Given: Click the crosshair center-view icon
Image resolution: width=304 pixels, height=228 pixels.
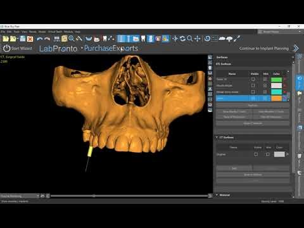Looking at the screenshot, I should tap(175, 39).
